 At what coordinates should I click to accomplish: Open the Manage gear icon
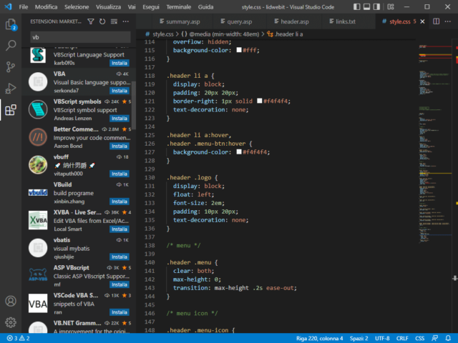click(x=11, y=322)
